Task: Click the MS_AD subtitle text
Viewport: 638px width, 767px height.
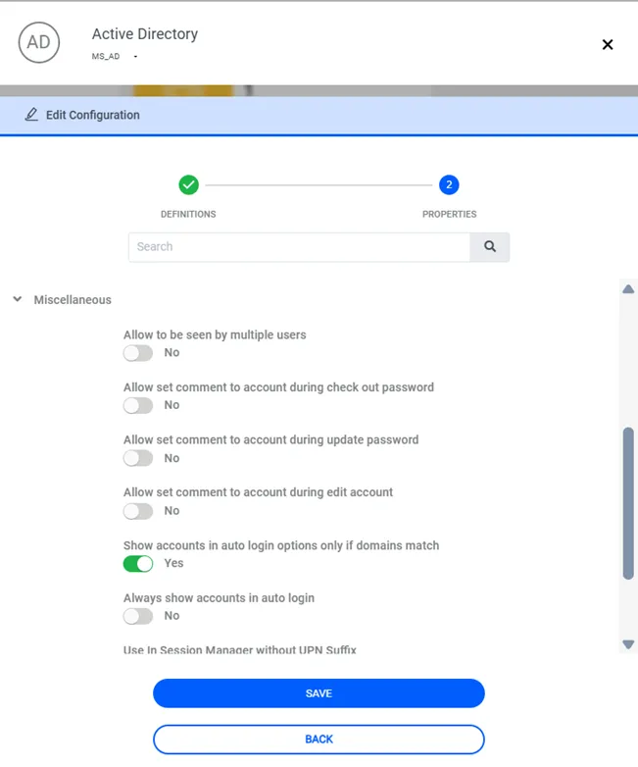Action: [x=106, y=56]
